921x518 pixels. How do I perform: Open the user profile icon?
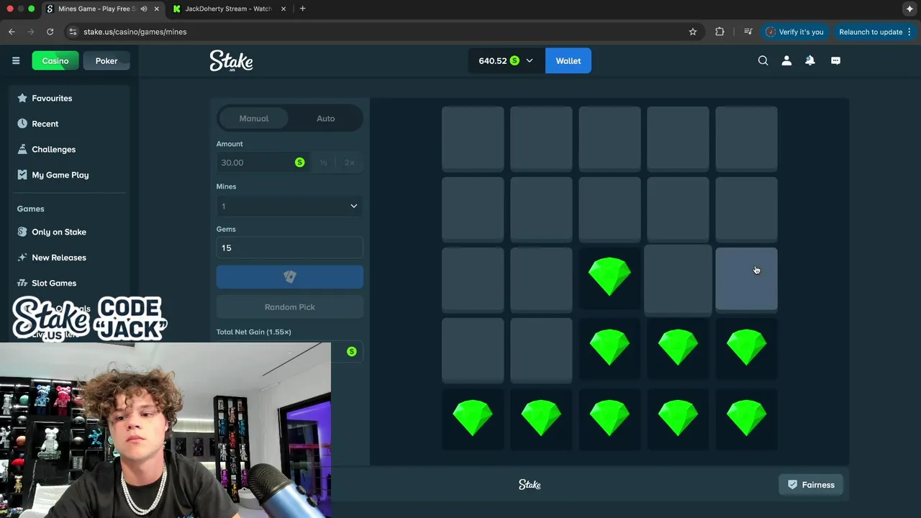(x=786, y=60)
